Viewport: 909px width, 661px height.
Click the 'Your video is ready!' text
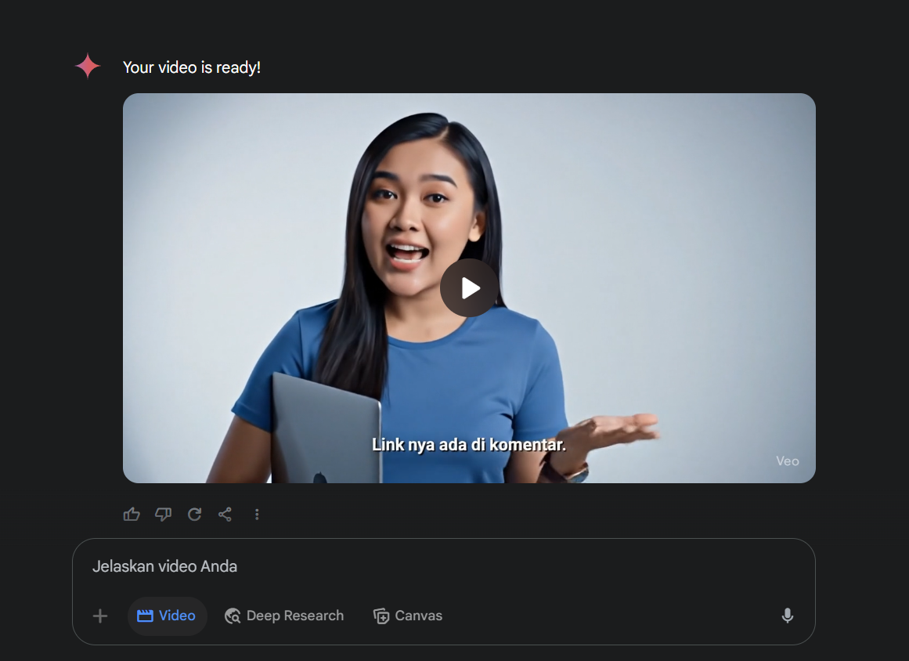click(192, 68)
